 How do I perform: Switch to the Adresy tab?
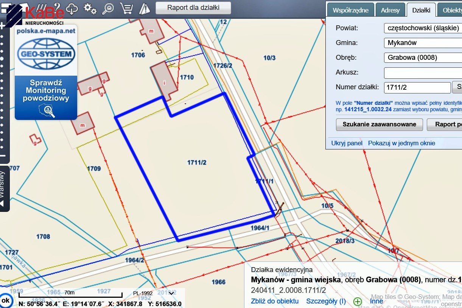click(390, 10)
